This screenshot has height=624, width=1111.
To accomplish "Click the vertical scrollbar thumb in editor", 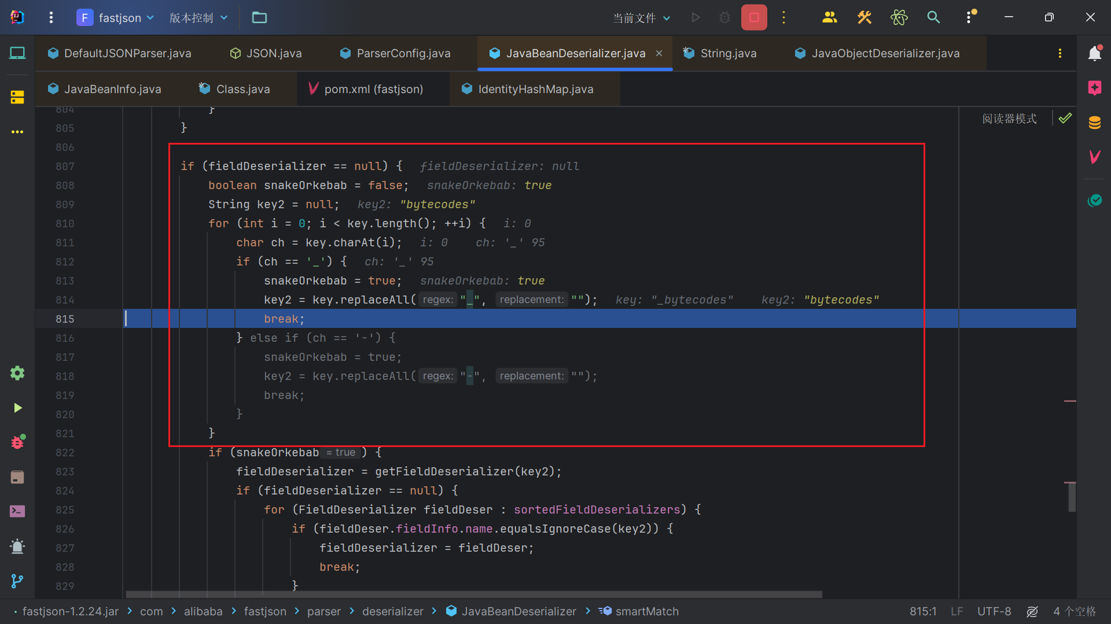I will (x=1072, y=497).
